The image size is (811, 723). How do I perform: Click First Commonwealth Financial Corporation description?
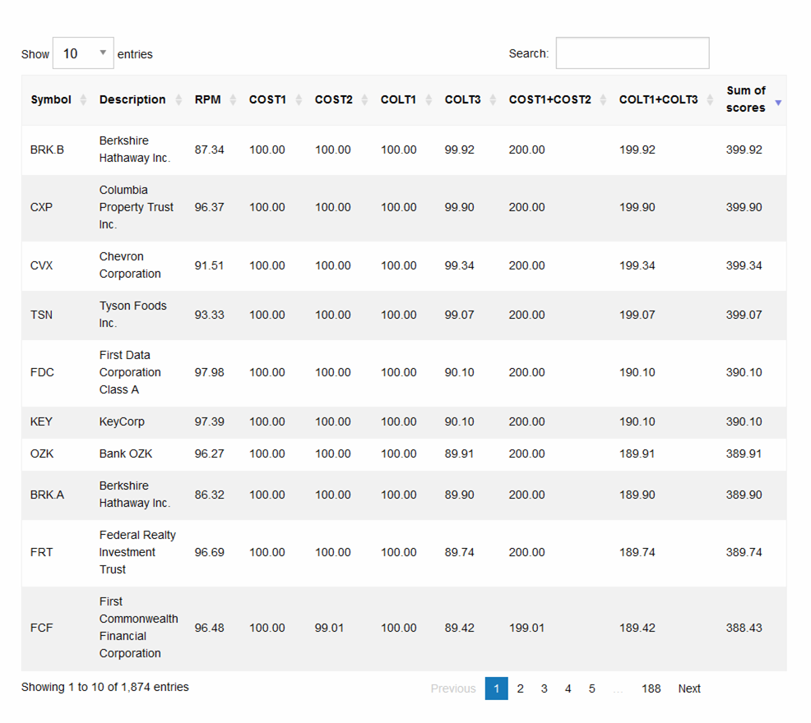(139, 628)
